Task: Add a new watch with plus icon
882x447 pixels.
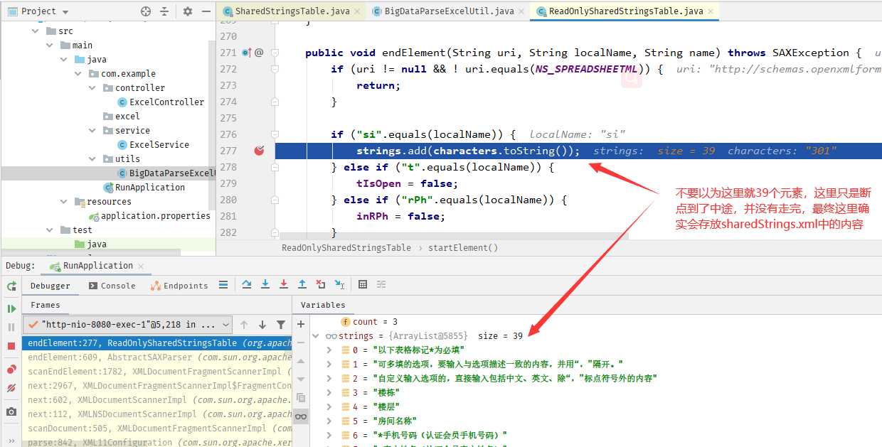Action: (301, 324)
